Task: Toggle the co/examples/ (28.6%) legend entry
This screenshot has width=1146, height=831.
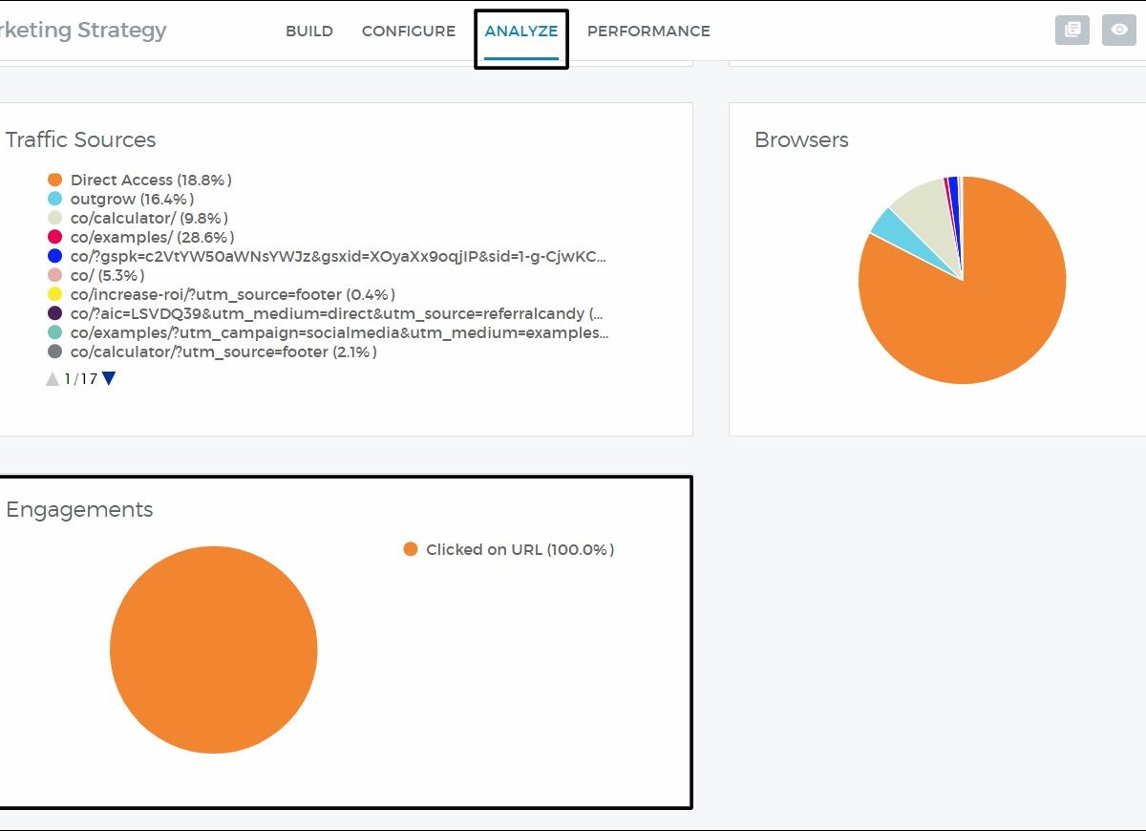Action: click(x=151, y=237)
